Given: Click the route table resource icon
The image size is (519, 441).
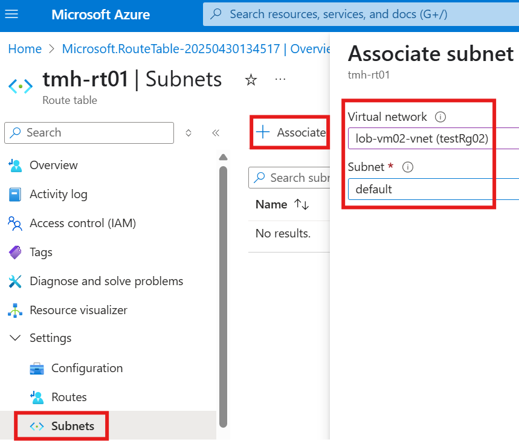Looking at the screenshot, I should pyautogui.click(x=21, y=86).
